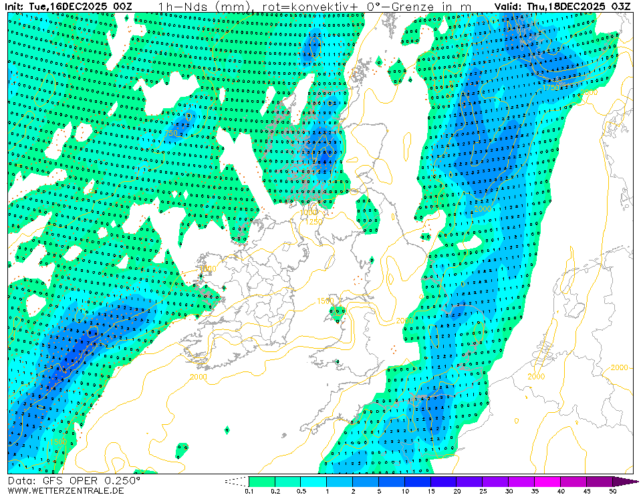Click the '1500' contour label on the map
641x495 pixels.
325,301
